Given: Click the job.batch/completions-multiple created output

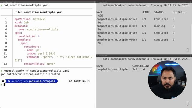Looking at the screenshot, I should [x=30, y=74].
